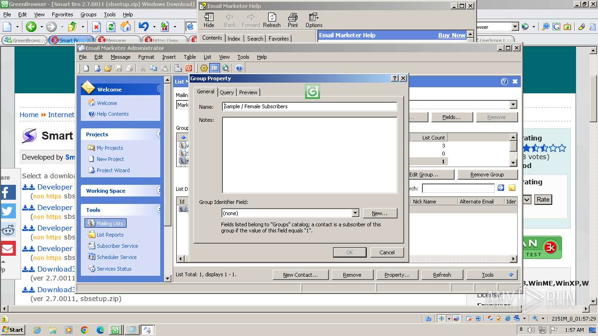This screenshot has width=598, height=336.
Task: Click the Twitter share icon on webpage
Action: (x=7, y=211)
